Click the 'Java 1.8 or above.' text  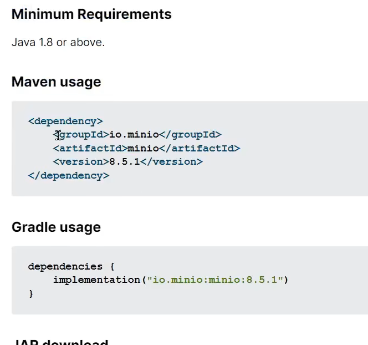click(58, 43)
